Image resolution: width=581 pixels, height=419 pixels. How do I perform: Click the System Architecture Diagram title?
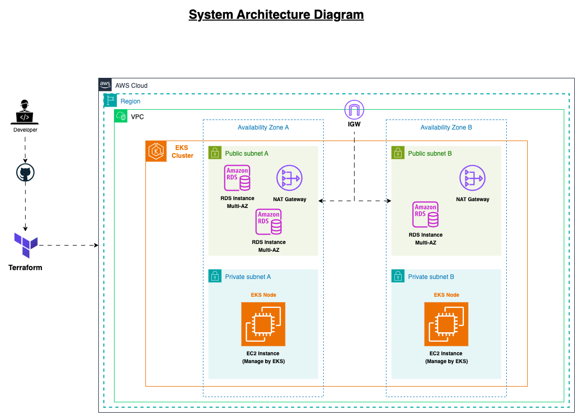(x=276, y=15)
